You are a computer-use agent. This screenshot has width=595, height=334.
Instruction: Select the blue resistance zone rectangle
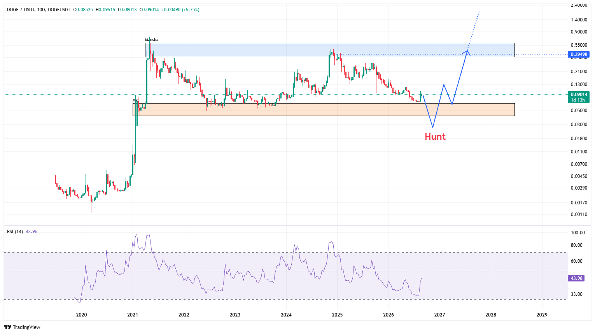330,50
